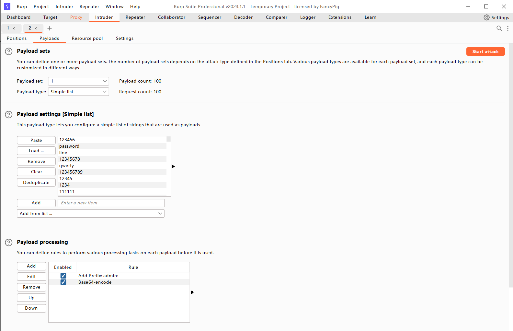Screen dimensions: 513x331
Task: Expand the Add from list dropdown
Action: click(x=91, y=213)
